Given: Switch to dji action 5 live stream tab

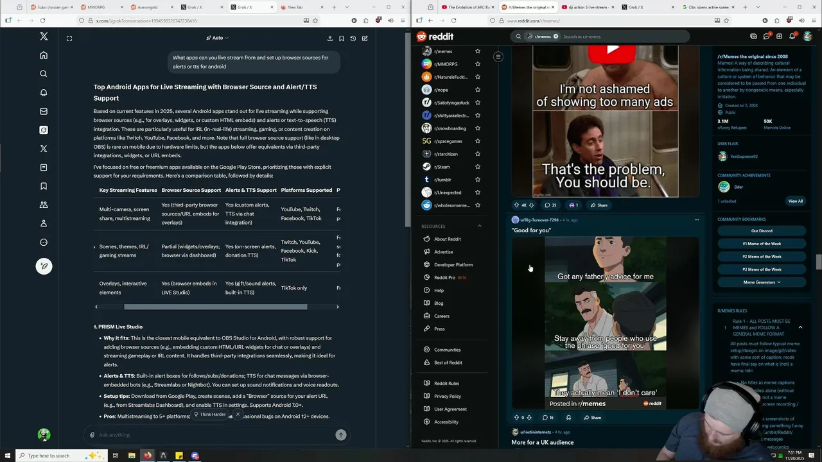Looking at the screenshot, I should point(586,7).
